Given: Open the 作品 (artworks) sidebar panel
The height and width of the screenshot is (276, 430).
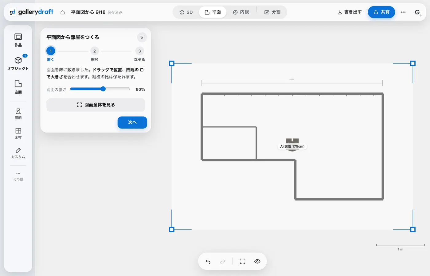Looking at the screenshot, I should pyautogui.click(x=18, y=40).
